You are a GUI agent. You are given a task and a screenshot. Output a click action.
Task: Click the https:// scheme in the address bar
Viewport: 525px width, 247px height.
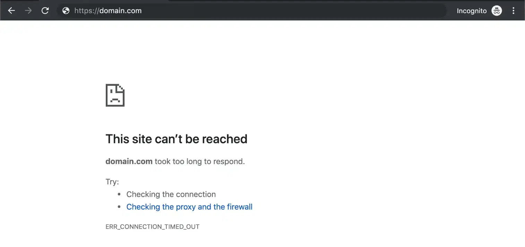[x=87, y=11]
